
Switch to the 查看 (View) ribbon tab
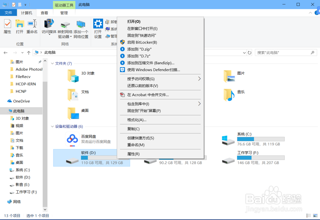[44, 13]
